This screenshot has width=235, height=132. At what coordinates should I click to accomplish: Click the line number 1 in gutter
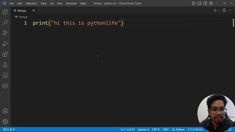25,23
